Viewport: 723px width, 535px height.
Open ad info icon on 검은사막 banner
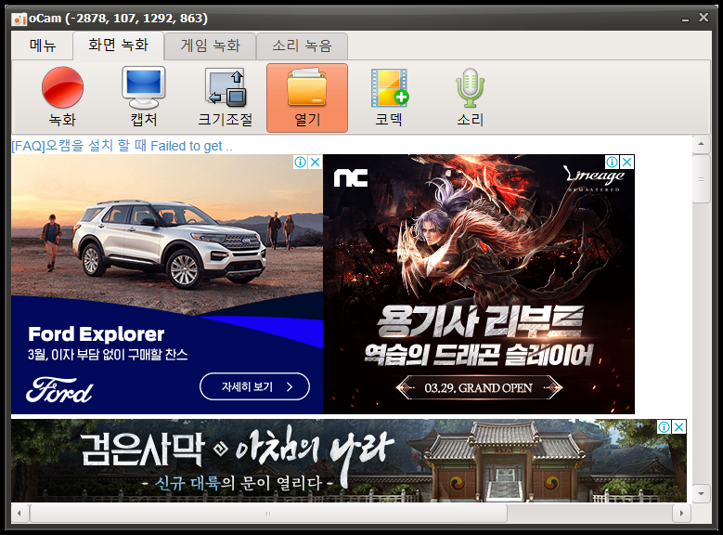[664, 427]
